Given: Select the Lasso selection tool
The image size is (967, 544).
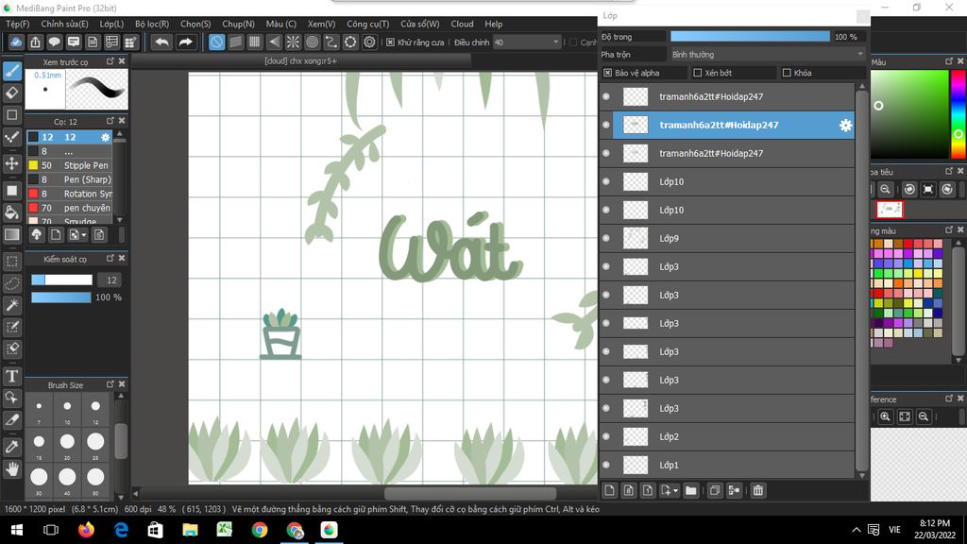Looking at the screenshot, I should point(11,283).
